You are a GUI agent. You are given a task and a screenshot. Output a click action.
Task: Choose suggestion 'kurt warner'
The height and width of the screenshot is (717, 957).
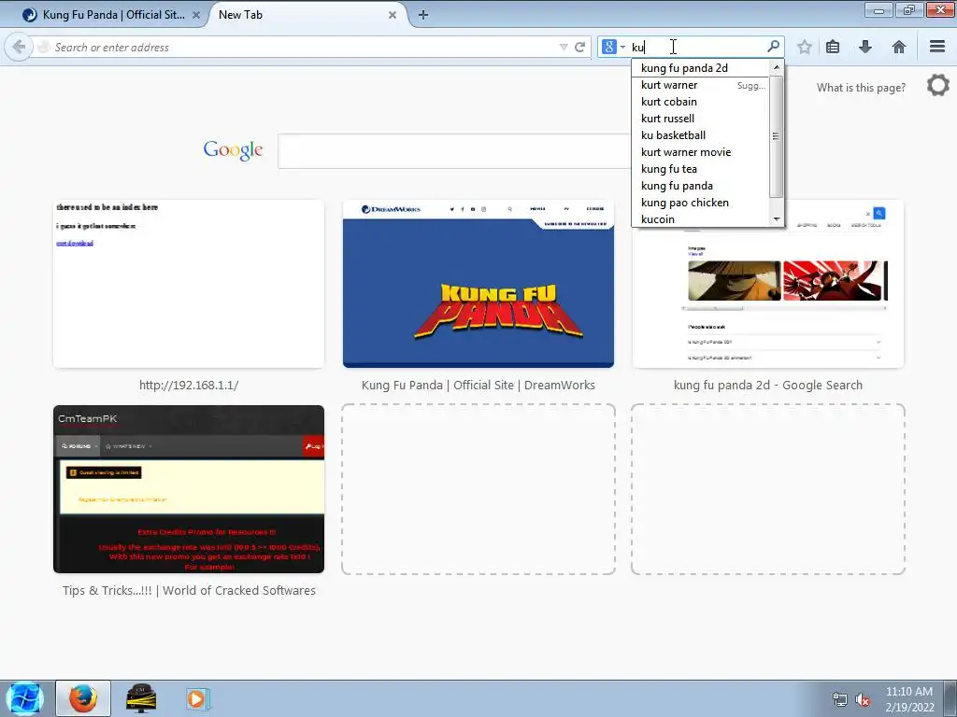[700, 85]
